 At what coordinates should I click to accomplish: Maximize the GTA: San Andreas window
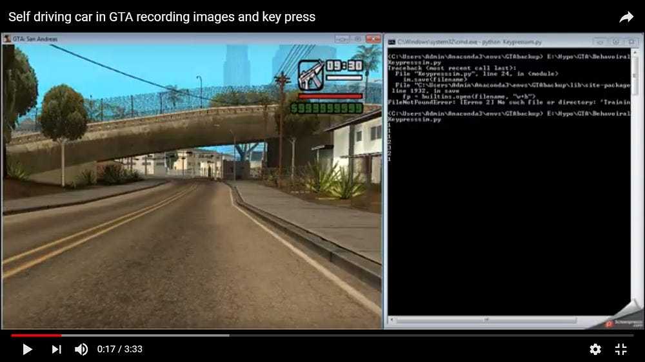357,39
